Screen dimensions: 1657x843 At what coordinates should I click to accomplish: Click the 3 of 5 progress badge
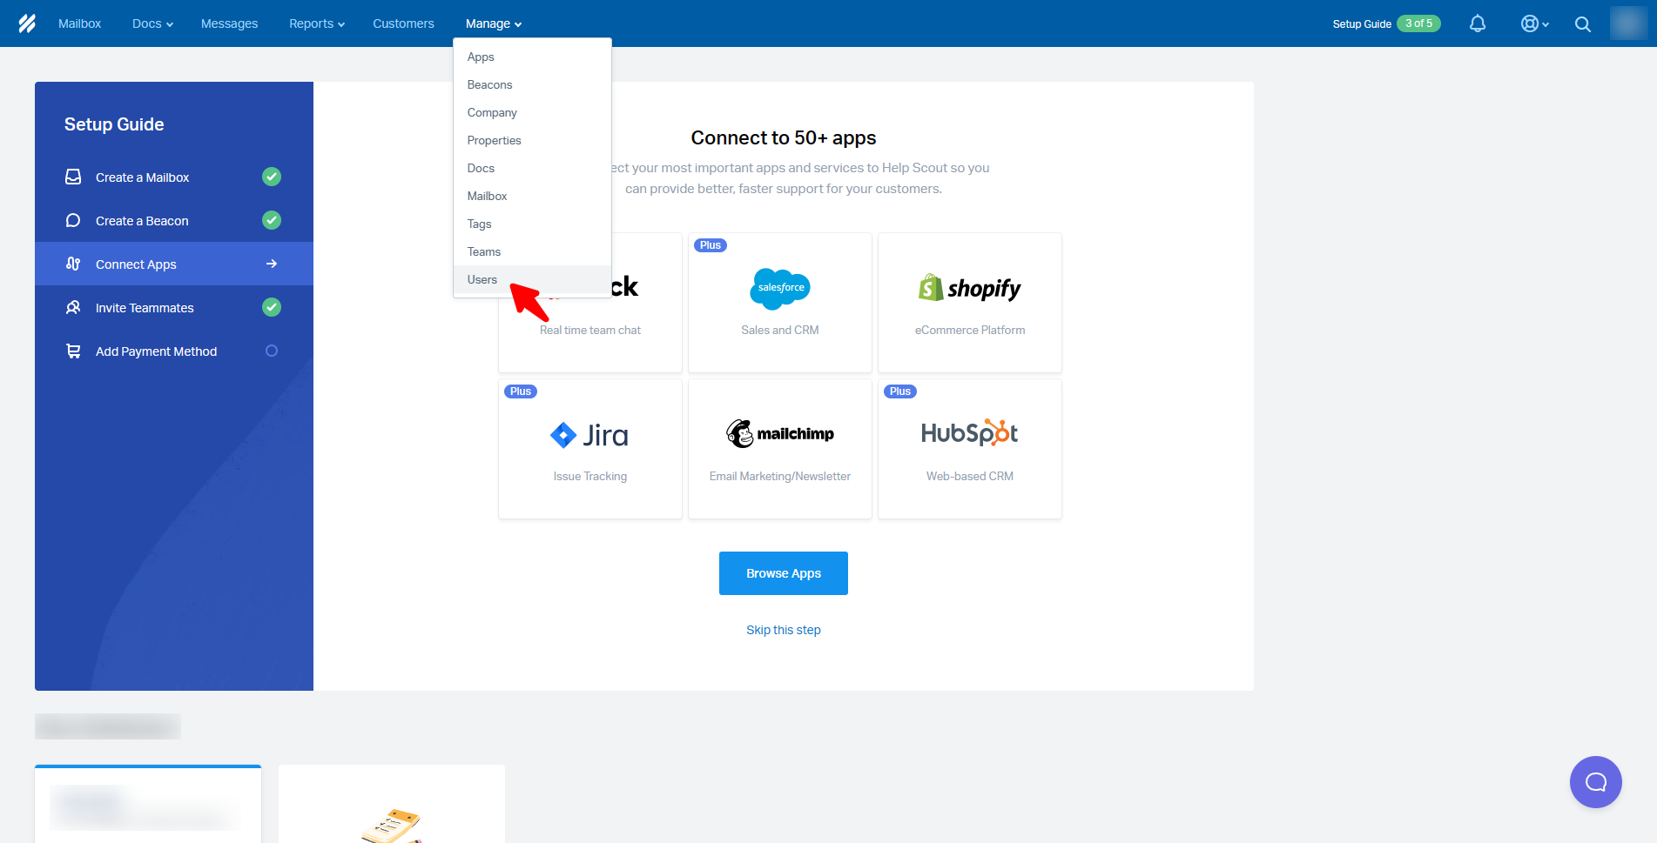[x=1418, y=23]
